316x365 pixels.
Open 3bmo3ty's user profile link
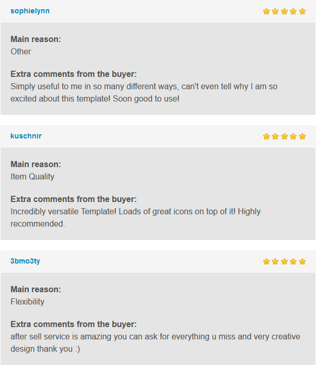(x=25, y=261)
